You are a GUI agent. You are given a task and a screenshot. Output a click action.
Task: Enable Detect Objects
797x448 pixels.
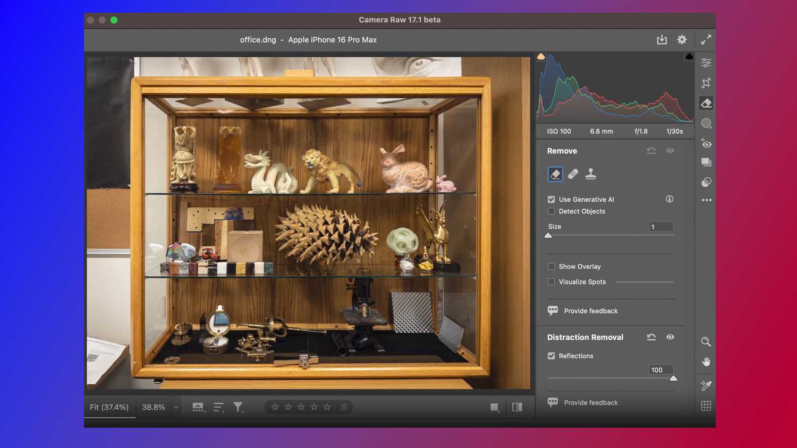(551, 211)
